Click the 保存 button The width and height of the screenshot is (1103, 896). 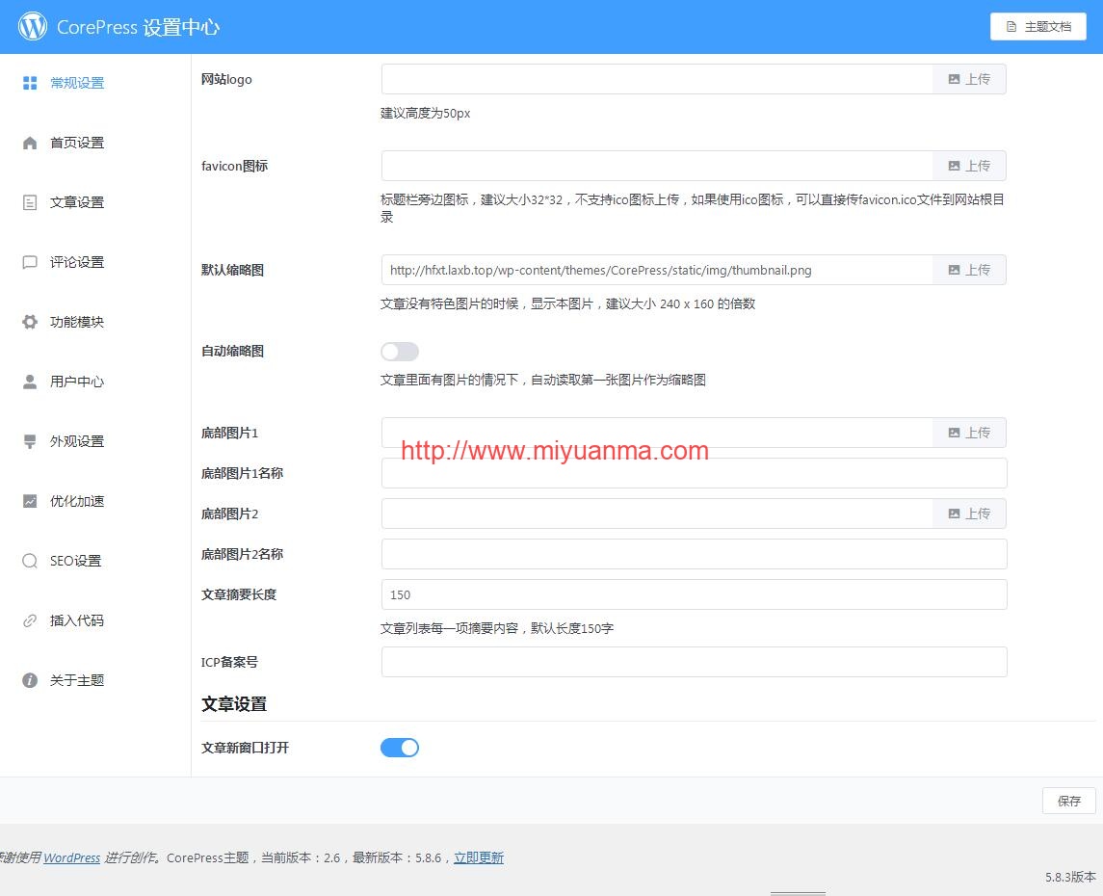(1069, 801)
